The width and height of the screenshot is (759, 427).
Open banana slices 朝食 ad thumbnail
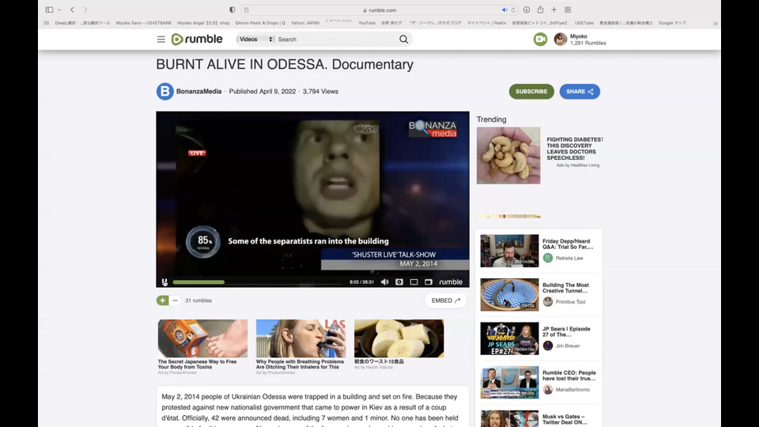[398, 338]
